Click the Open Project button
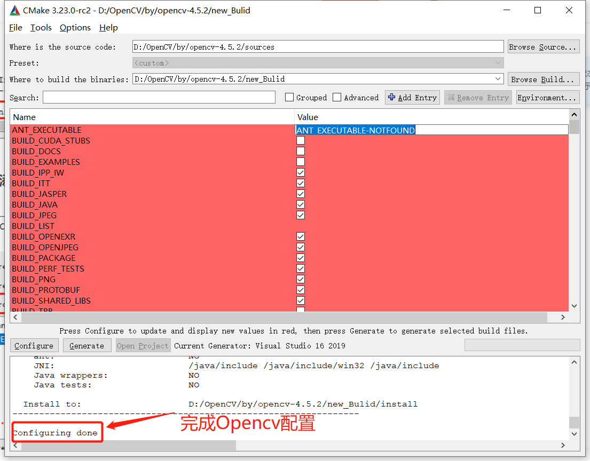Screen dimensions: 590x461 (x=143, y=346)
